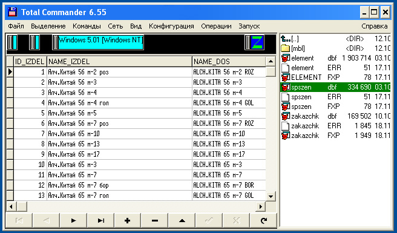Select spszen ERR file icon
Image resolution: width=397 pixels, height=233 pixels.
286,97
